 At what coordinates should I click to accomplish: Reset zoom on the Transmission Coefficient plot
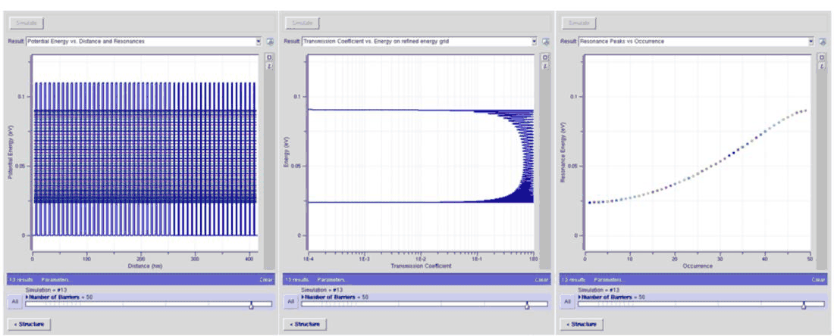click(x=544, y=58)
